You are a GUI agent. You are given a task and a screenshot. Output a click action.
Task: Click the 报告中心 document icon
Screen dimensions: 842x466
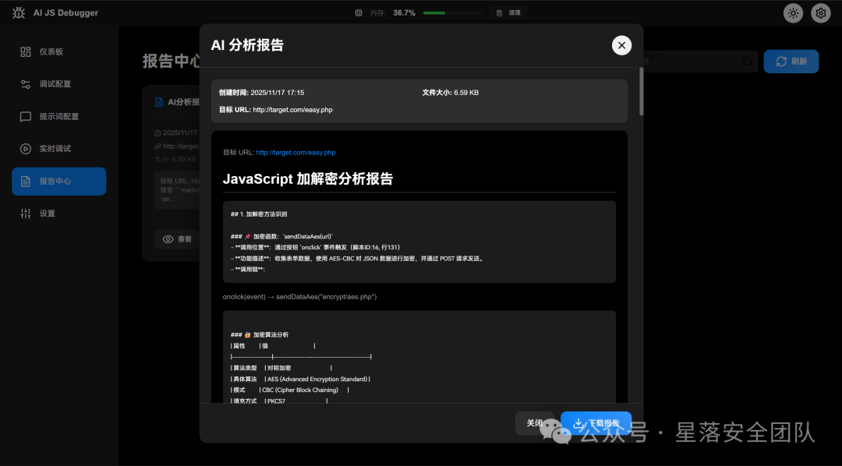pos(26,182)
